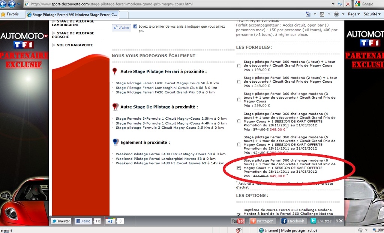The image size is (384, 233).
Task: Click the Home page icon
Action: (x=308, y=14)
